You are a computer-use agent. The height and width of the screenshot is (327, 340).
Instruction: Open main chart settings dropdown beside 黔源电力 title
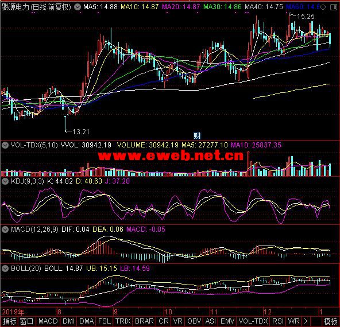click(77, 7)
